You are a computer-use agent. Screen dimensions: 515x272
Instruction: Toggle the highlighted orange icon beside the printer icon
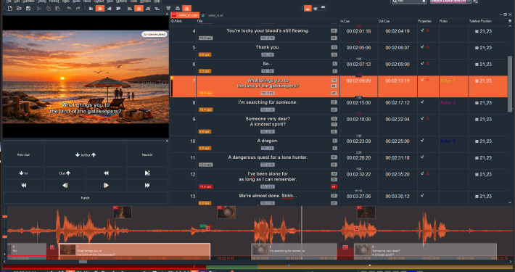[186, 9]
